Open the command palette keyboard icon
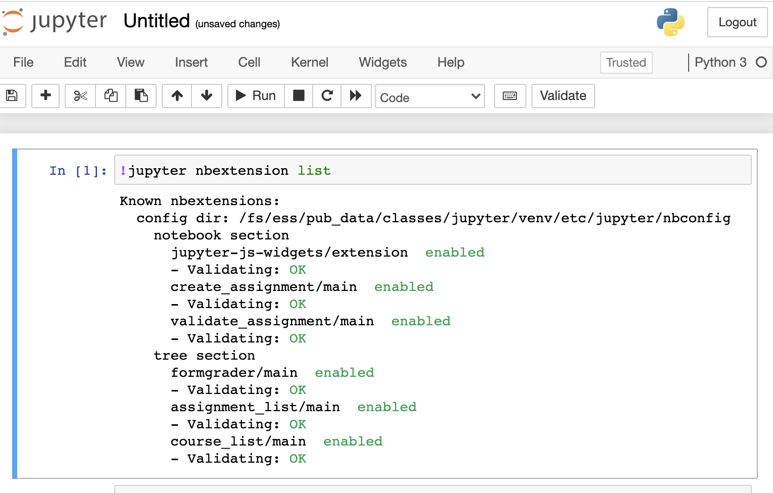 (510, 95)
